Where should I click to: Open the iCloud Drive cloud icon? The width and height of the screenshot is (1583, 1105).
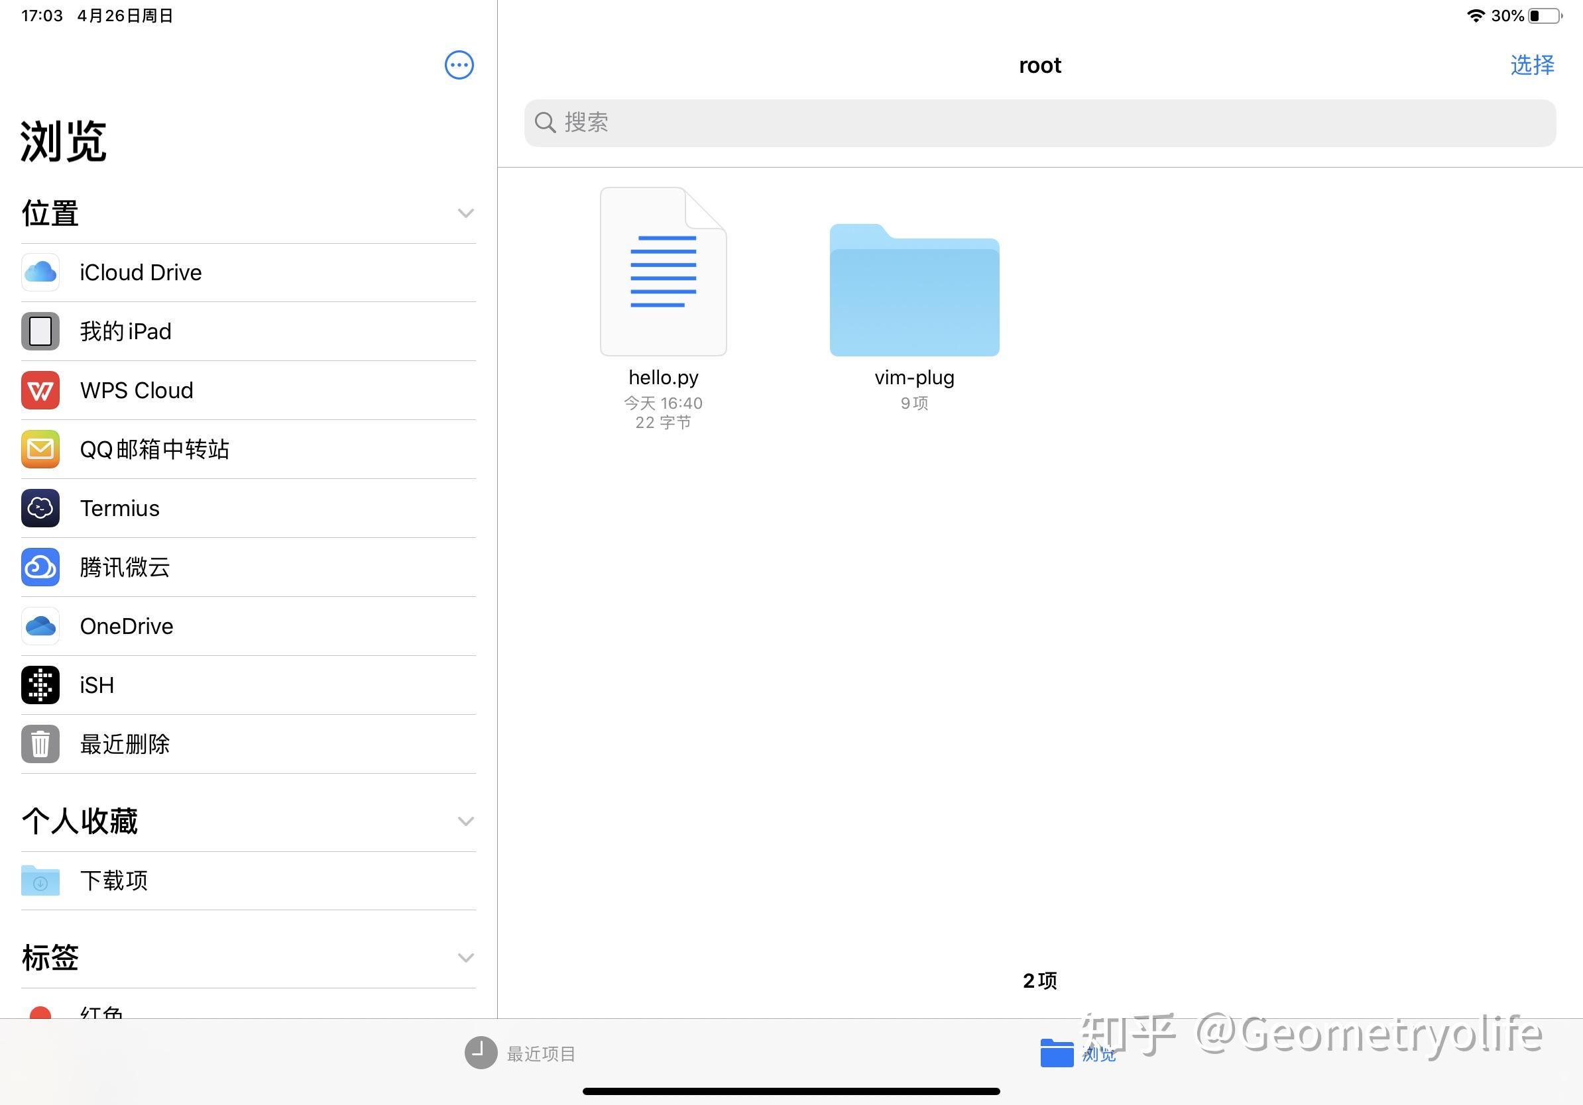tap(40, 272)
